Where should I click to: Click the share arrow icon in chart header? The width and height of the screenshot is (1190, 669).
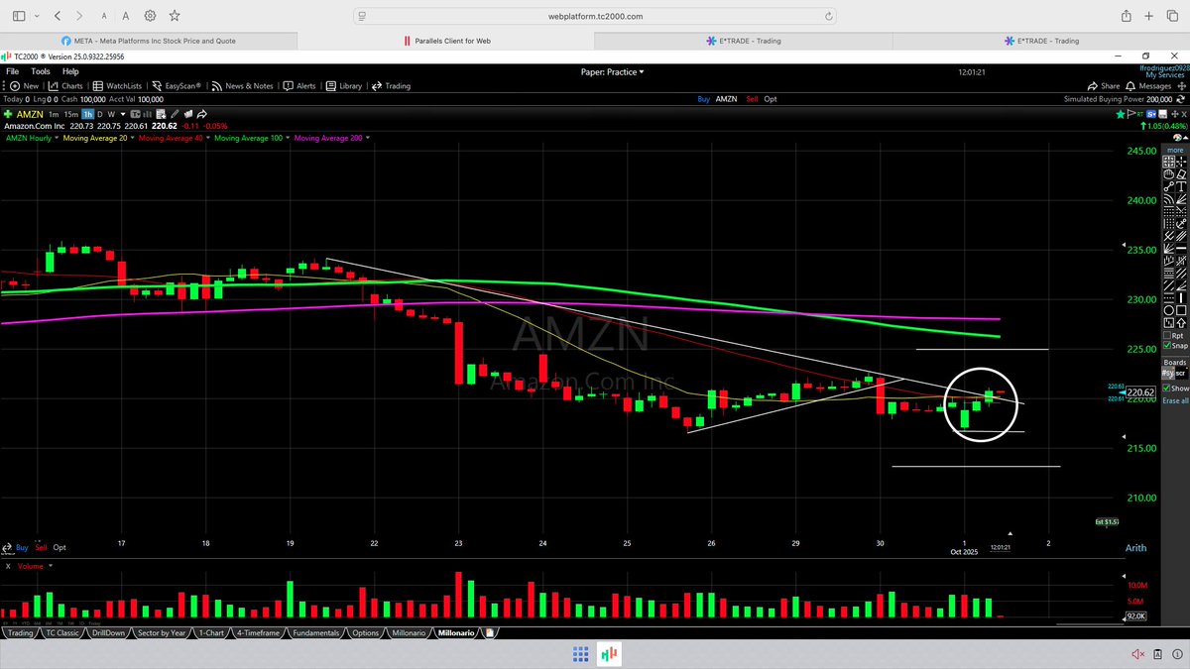(201, 114)
